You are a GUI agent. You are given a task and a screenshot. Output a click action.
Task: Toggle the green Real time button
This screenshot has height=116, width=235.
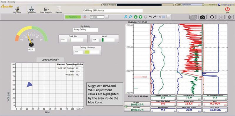click(x=73, y=17)
